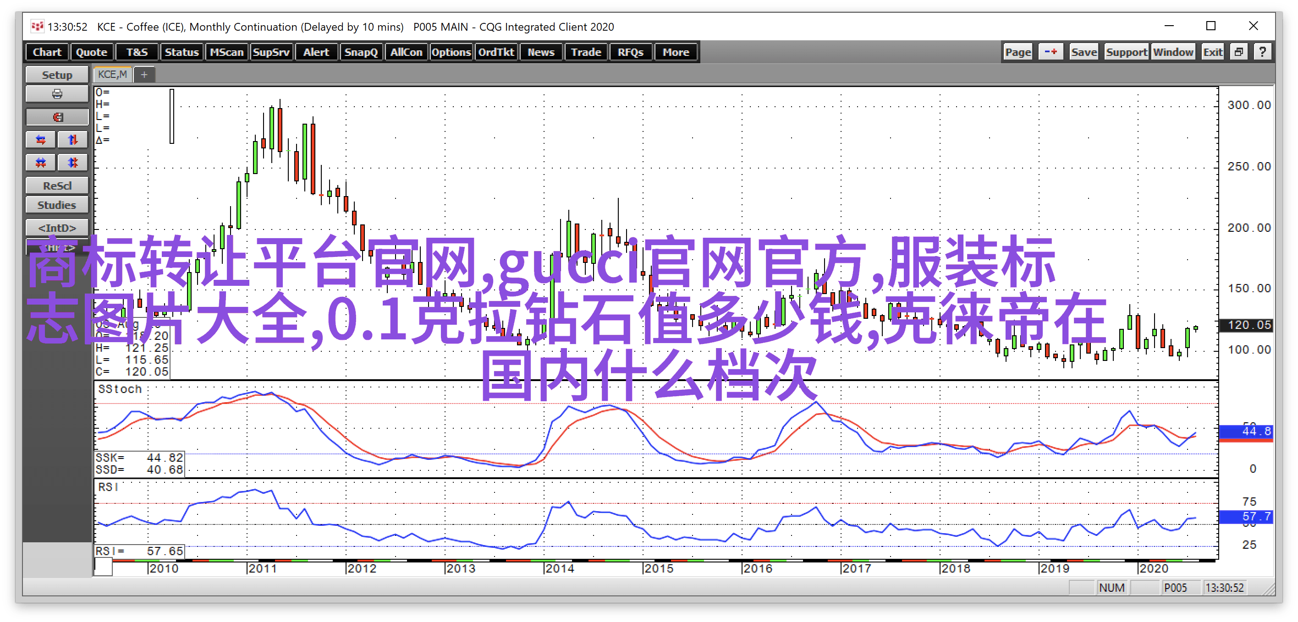Click the Page button
This screenshot has width=1298, height=622.
coord(1018,52)
